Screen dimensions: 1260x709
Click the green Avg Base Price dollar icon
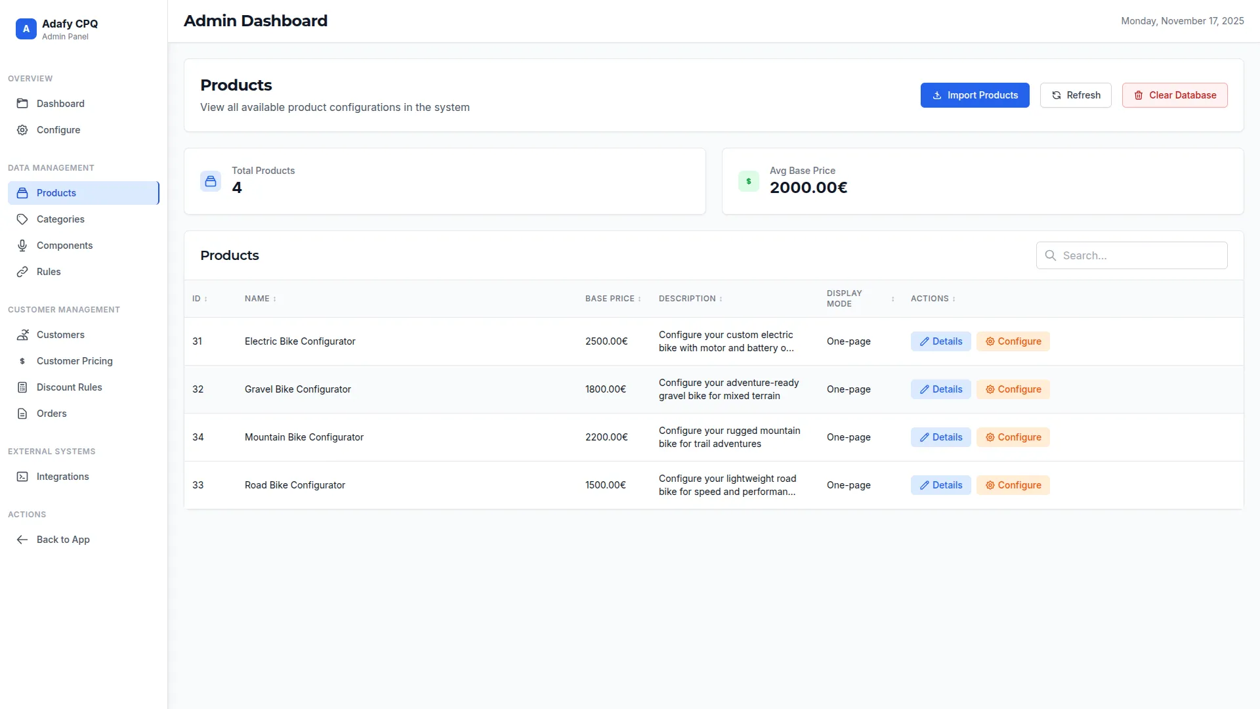click(748, 181)
